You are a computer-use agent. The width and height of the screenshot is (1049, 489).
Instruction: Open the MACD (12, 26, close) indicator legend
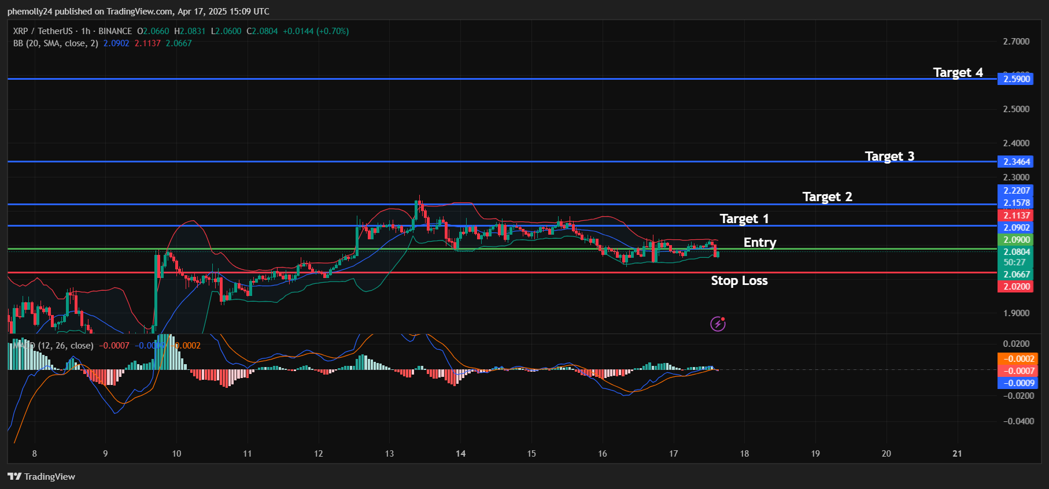[58, 346]
